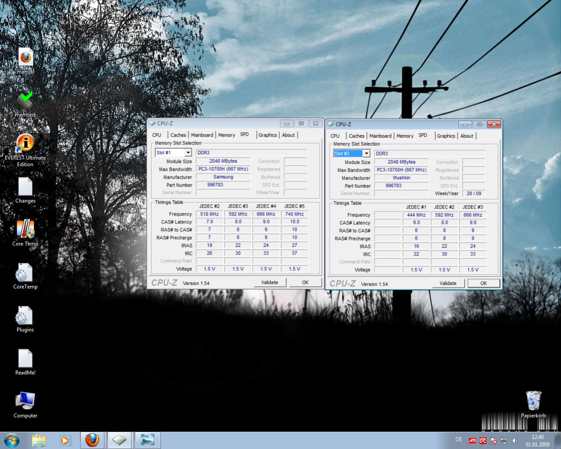Click the title bar icon of left CPU-Z window
This screenshot has width=561, height=449.
tap(152, 124)
